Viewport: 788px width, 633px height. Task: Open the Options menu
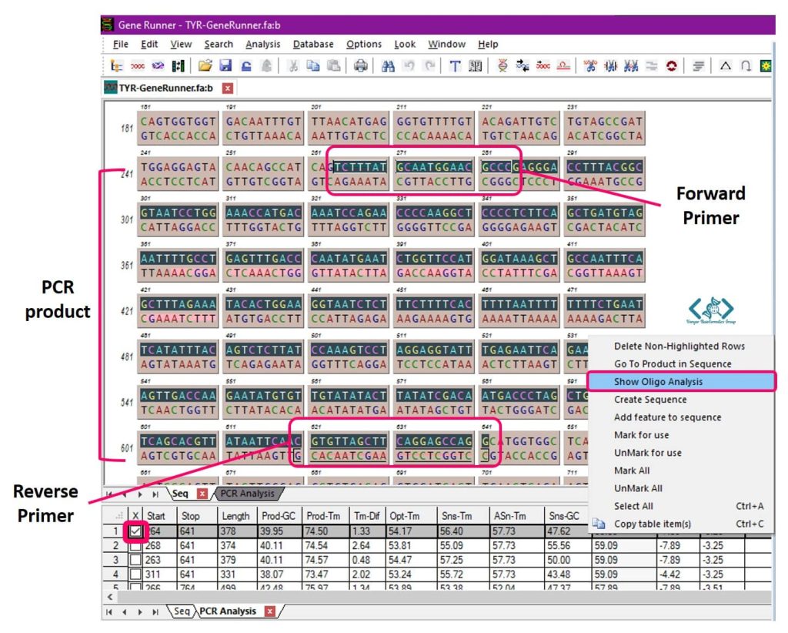[x=364, y=44]
